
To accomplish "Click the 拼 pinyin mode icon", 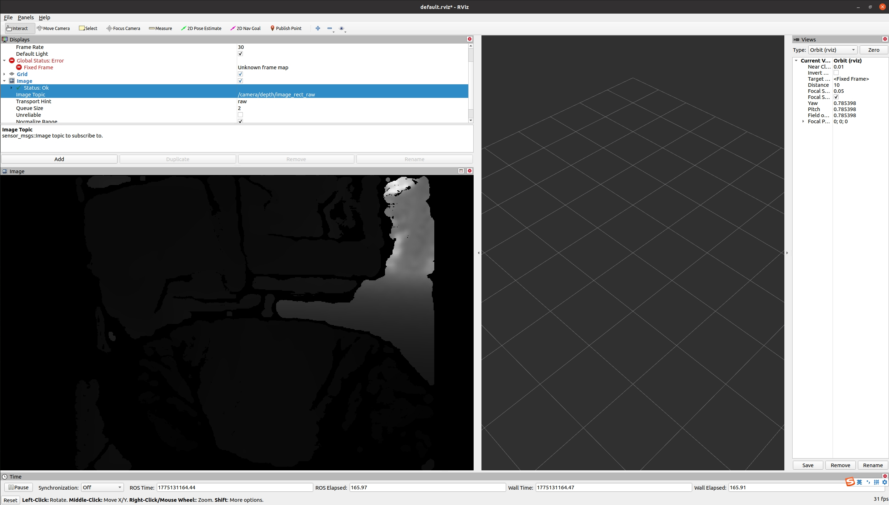I will point(876,482).
